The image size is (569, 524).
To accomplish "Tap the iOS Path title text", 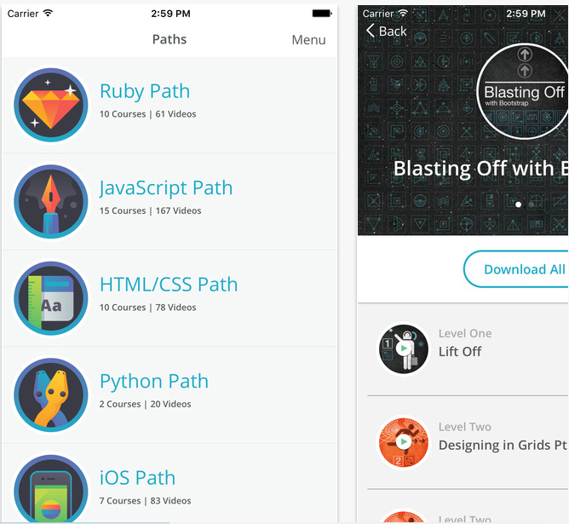I will click(137, 477).
